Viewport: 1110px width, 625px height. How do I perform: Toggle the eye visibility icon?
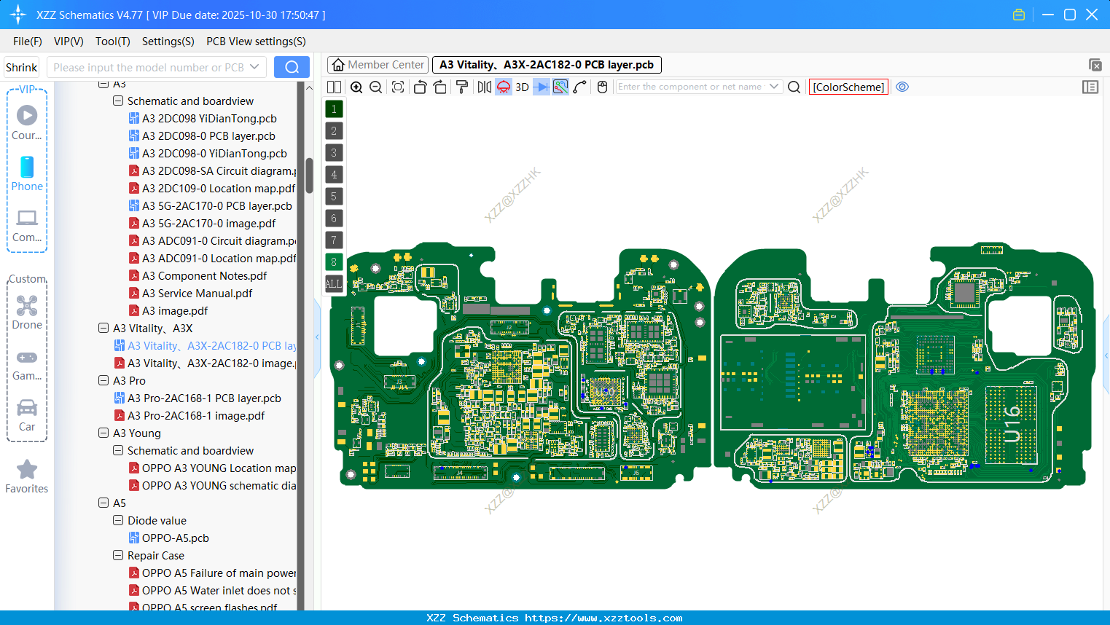[x=902, y=87]
